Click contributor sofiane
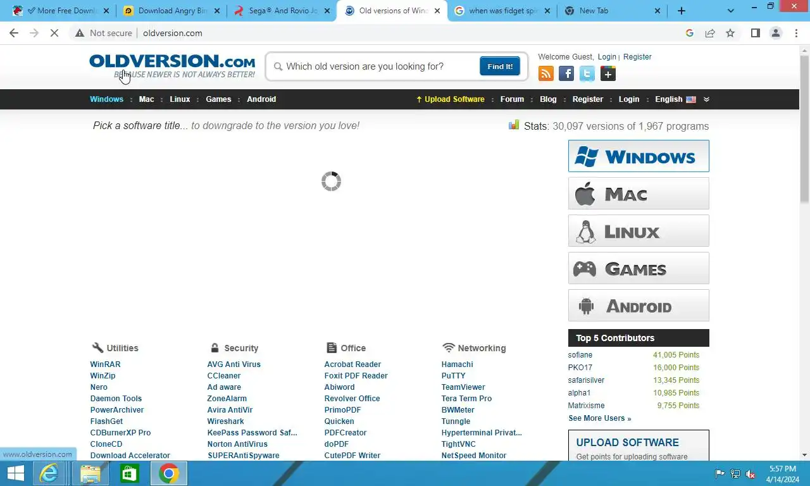The height and width of the screenshot is (486, 810). (x=580, y=355)
